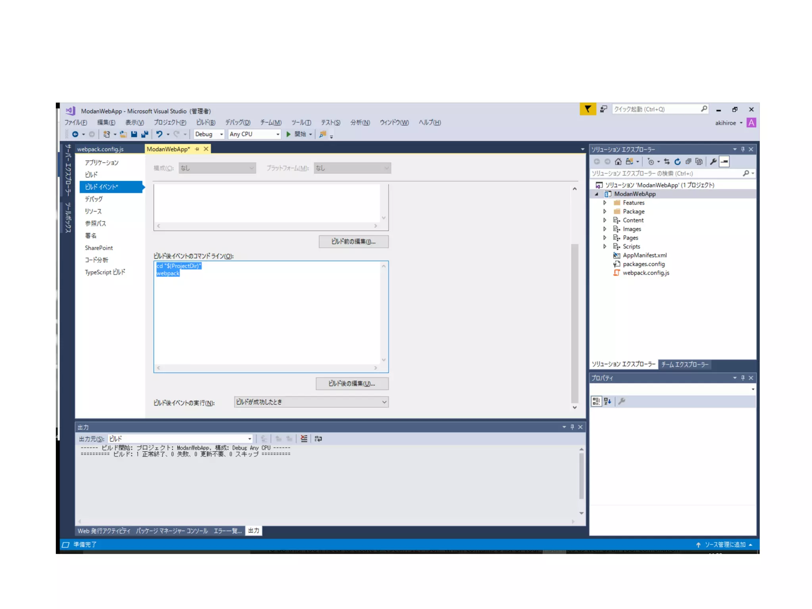The image size is (812, 609).
Task: Click the Clear All output icon
Action: point(304,439)
